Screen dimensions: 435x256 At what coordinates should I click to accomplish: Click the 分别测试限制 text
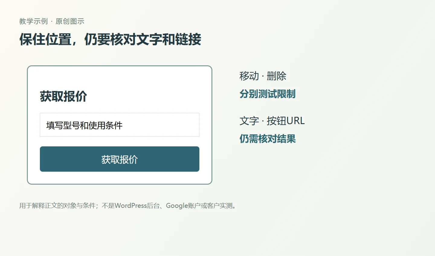click(x=268, y=94)
